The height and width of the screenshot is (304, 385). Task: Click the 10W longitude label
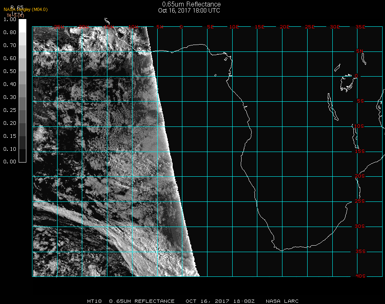[134, 27]
